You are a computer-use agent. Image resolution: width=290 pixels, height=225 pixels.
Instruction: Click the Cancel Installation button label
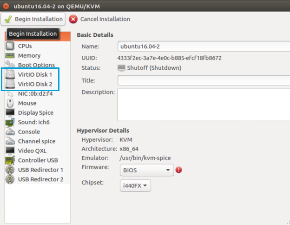pyautogui.click(x=105, y=19)
